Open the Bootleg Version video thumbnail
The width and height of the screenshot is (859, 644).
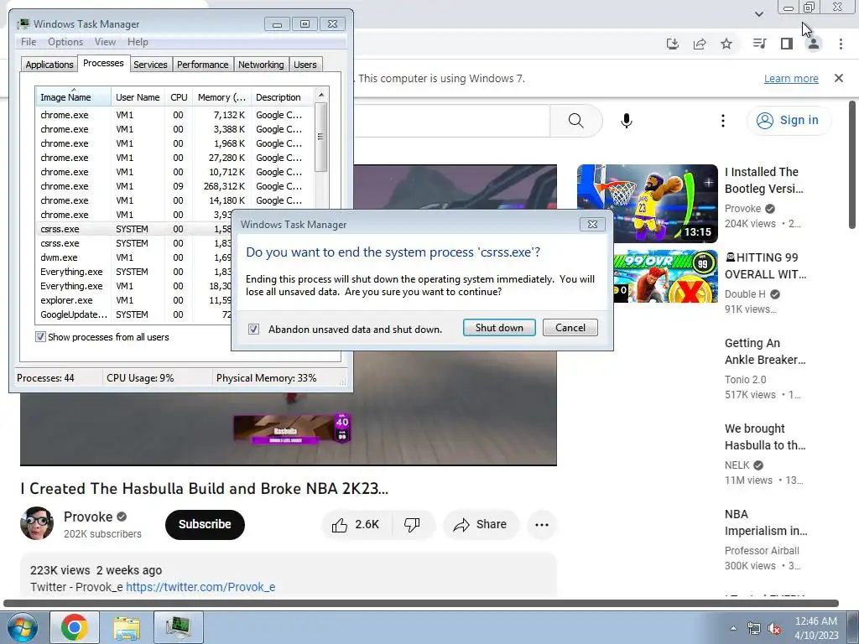click(x=647, y=203)
